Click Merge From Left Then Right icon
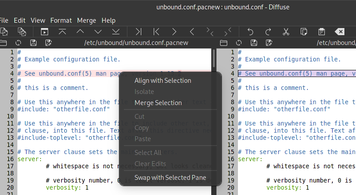This screenshot has width=356, height=195. pyautogui.click(x=210, y=32)
